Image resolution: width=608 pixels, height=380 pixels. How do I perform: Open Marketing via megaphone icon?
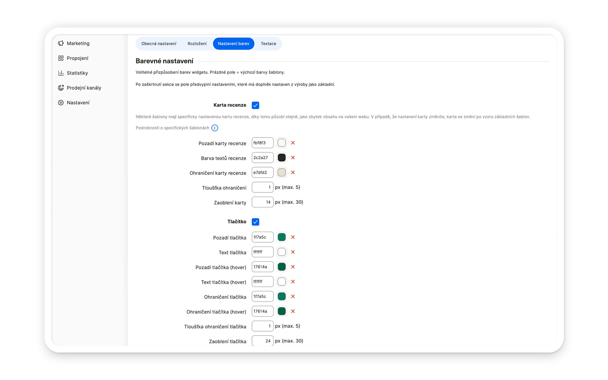click(x=61, y=44)
